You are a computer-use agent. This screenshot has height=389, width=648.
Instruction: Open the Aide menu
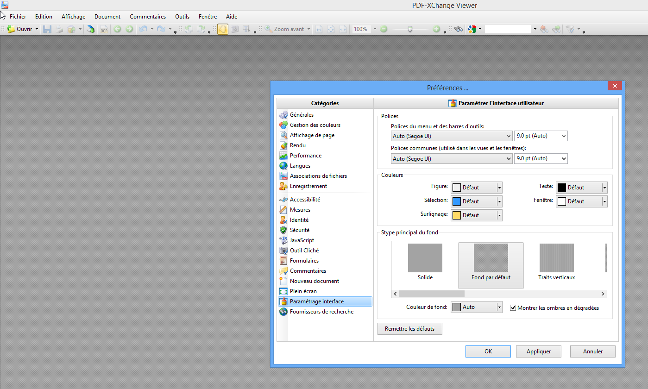coord(232,17)
